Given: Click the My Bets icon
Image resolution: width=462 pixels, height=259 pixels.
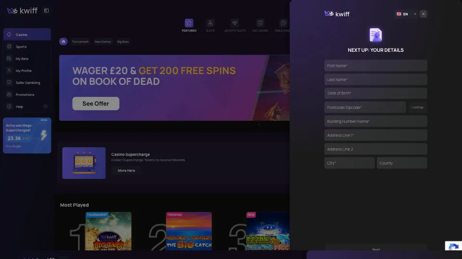Looking at the screenshot, I should 9,59.
